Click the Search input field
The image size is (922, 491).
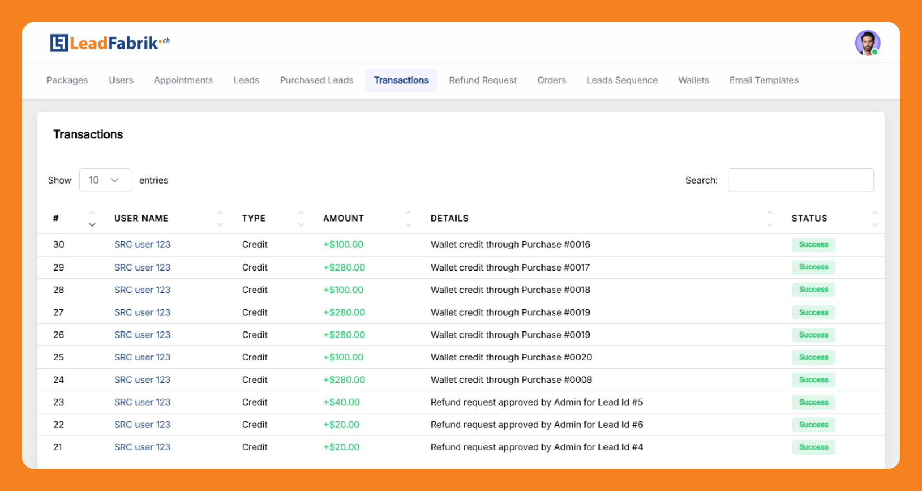[x=800, y=180]
